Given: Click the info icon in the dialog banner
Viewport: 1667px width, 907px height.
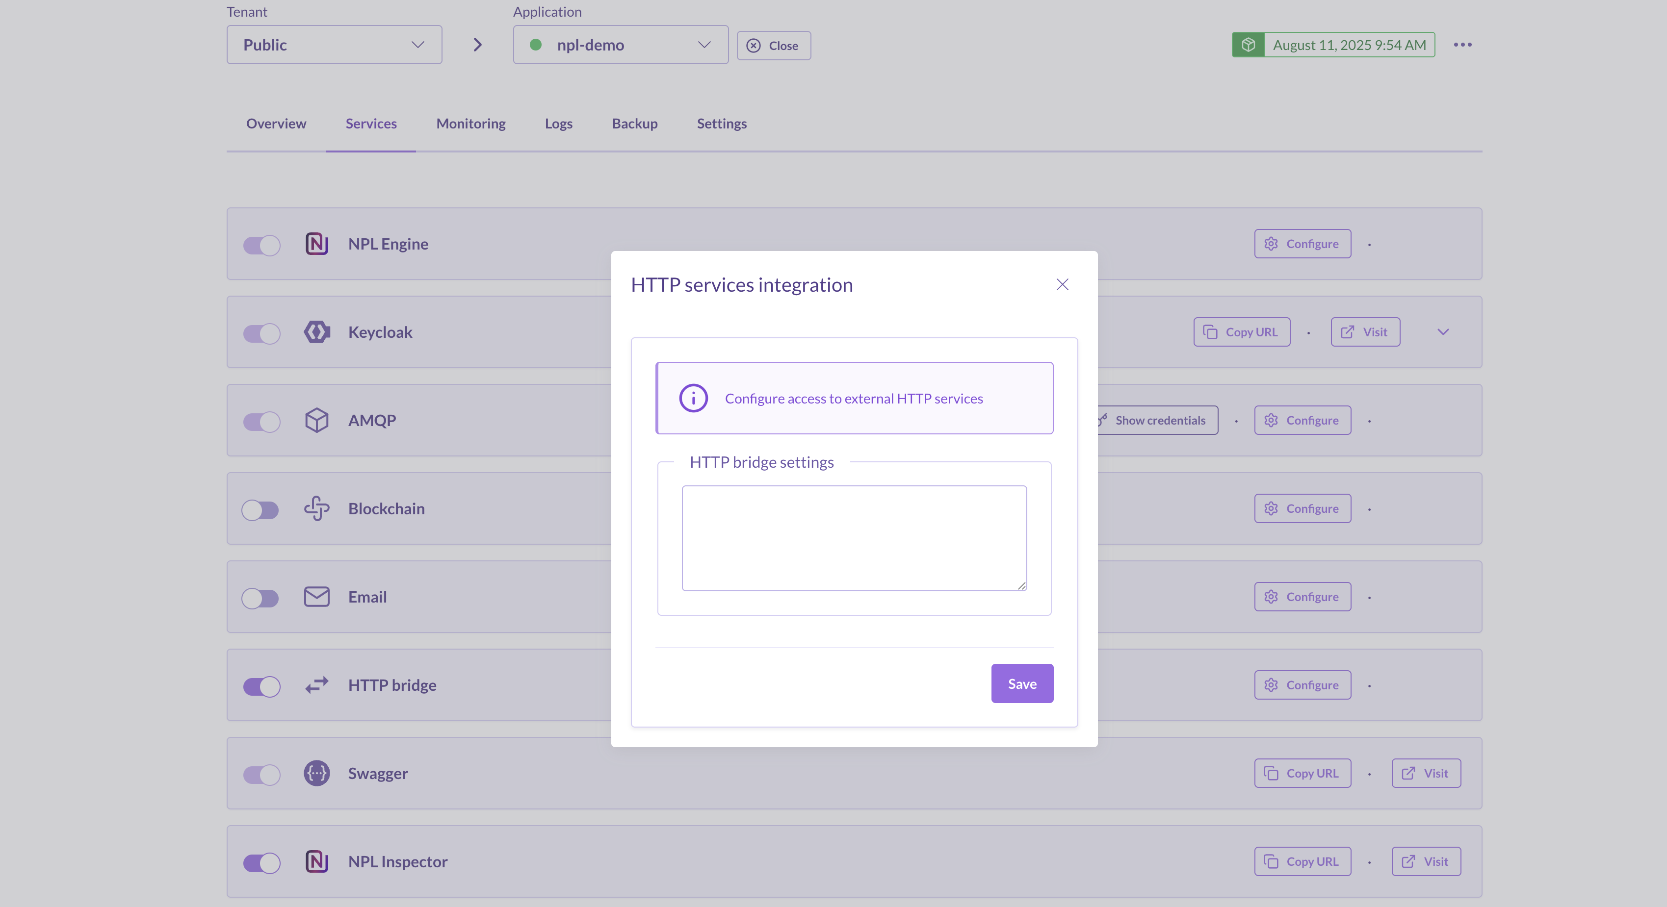Looking at the screenshot, I should (693, 399).
